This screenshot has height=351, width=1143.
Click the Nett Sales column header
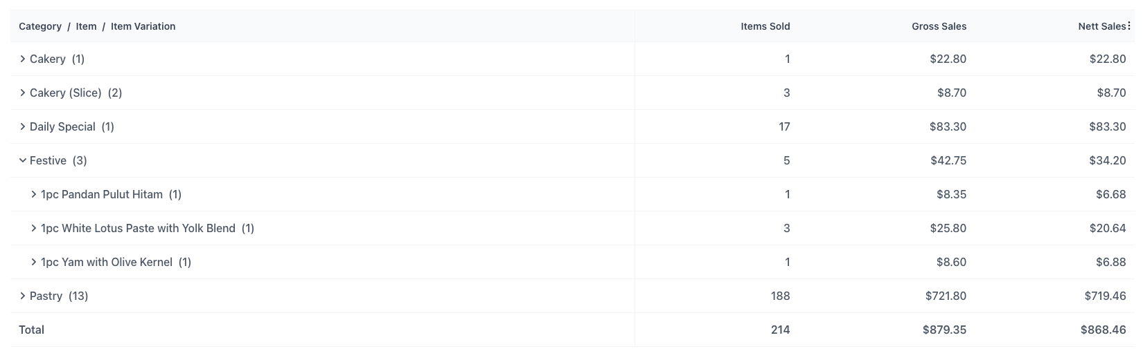point(1101,26)
